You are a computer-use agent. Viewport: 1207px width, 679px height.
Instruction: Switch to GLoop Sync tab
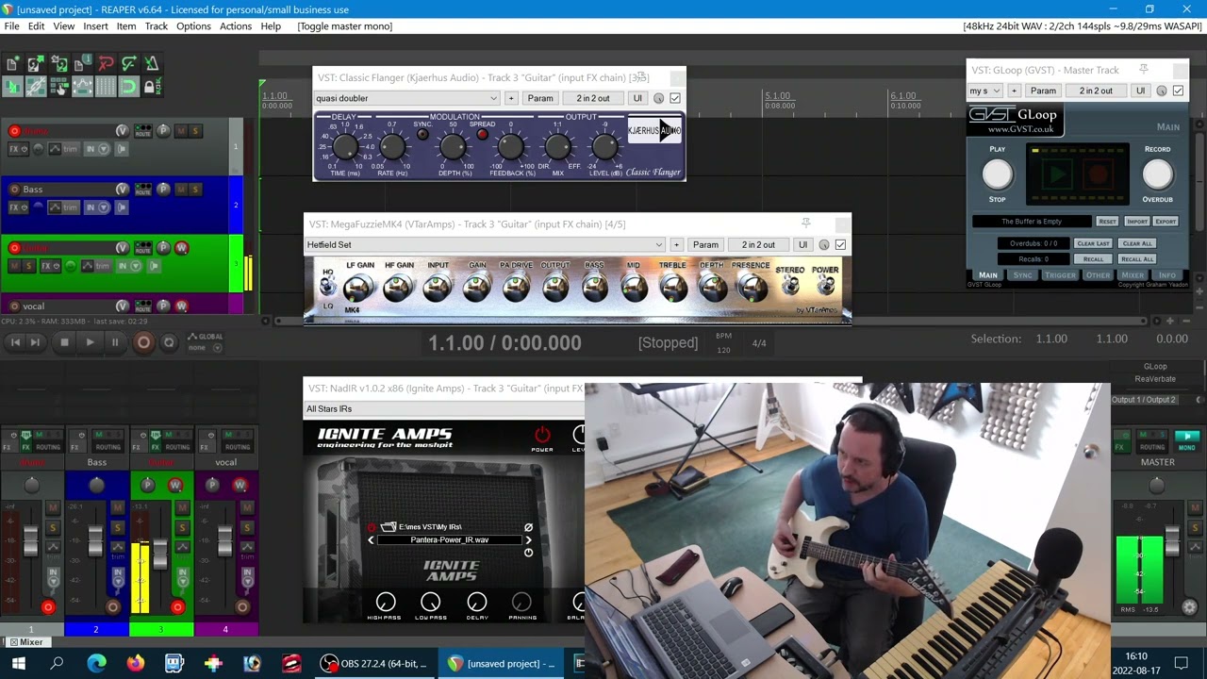pos(1023,275)
